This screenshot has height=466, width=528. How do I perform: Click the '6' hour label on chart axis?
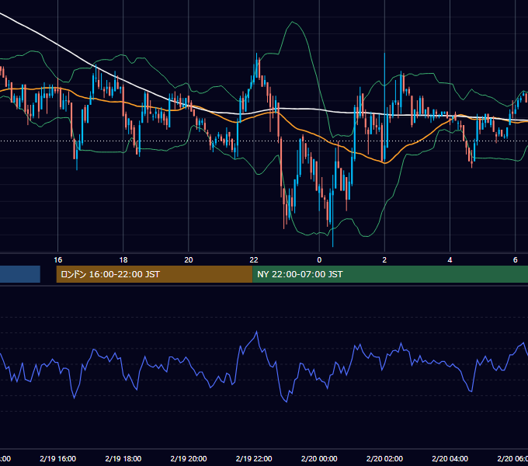(516, 259)
